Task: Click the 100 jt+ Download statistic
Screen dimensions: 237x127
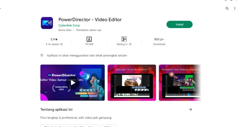Action: pos(159,42)
